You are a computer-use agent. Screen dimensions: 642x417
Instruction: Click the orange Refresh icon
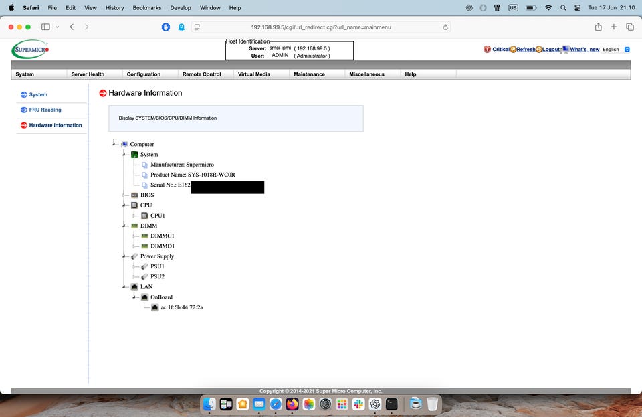tap(513, 49)
